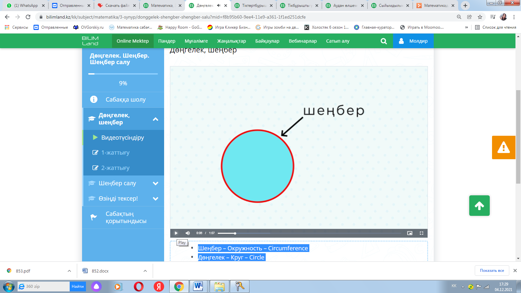Reload the current page
This screenshot has height=293, width=521.
28,17
